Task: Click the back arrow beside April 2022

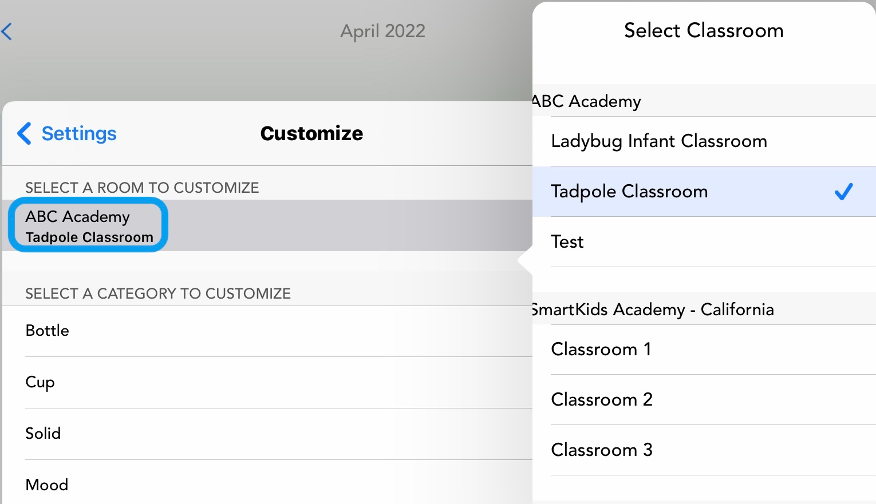Action: (x=7, y=31)
